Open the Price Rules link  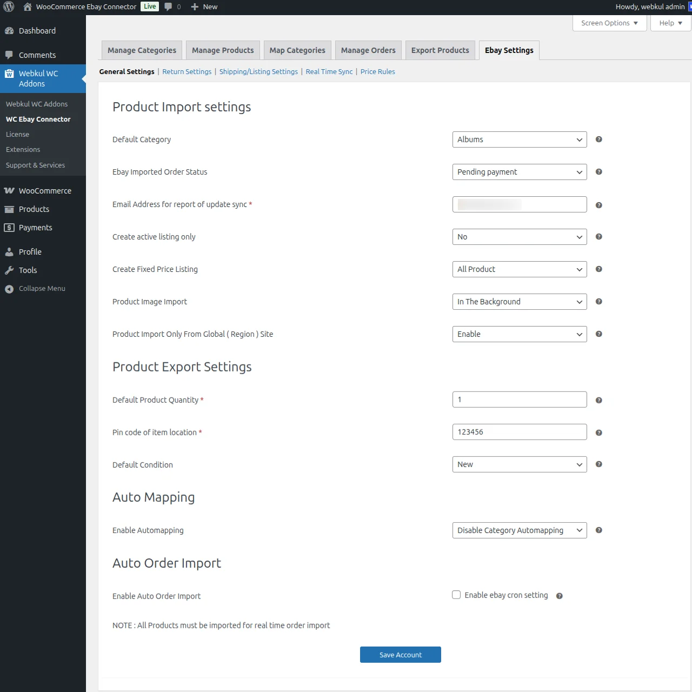tap(378, 72)
